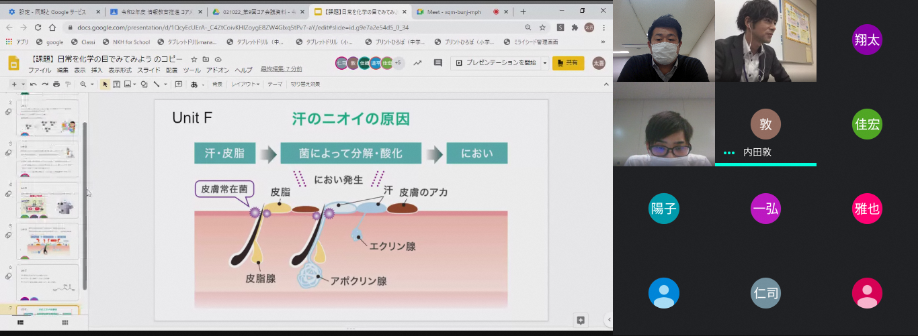The width and height of the screenshot is (918, 336).
Task: Open the ヘルプ menu
Action: click(243, 70)
